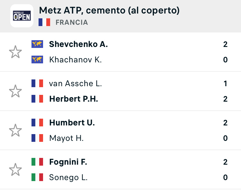The width and height of the screenshot is (241, 192).
Task: Click the Moselle Open tournament logo
Action: tap(22, 16)
